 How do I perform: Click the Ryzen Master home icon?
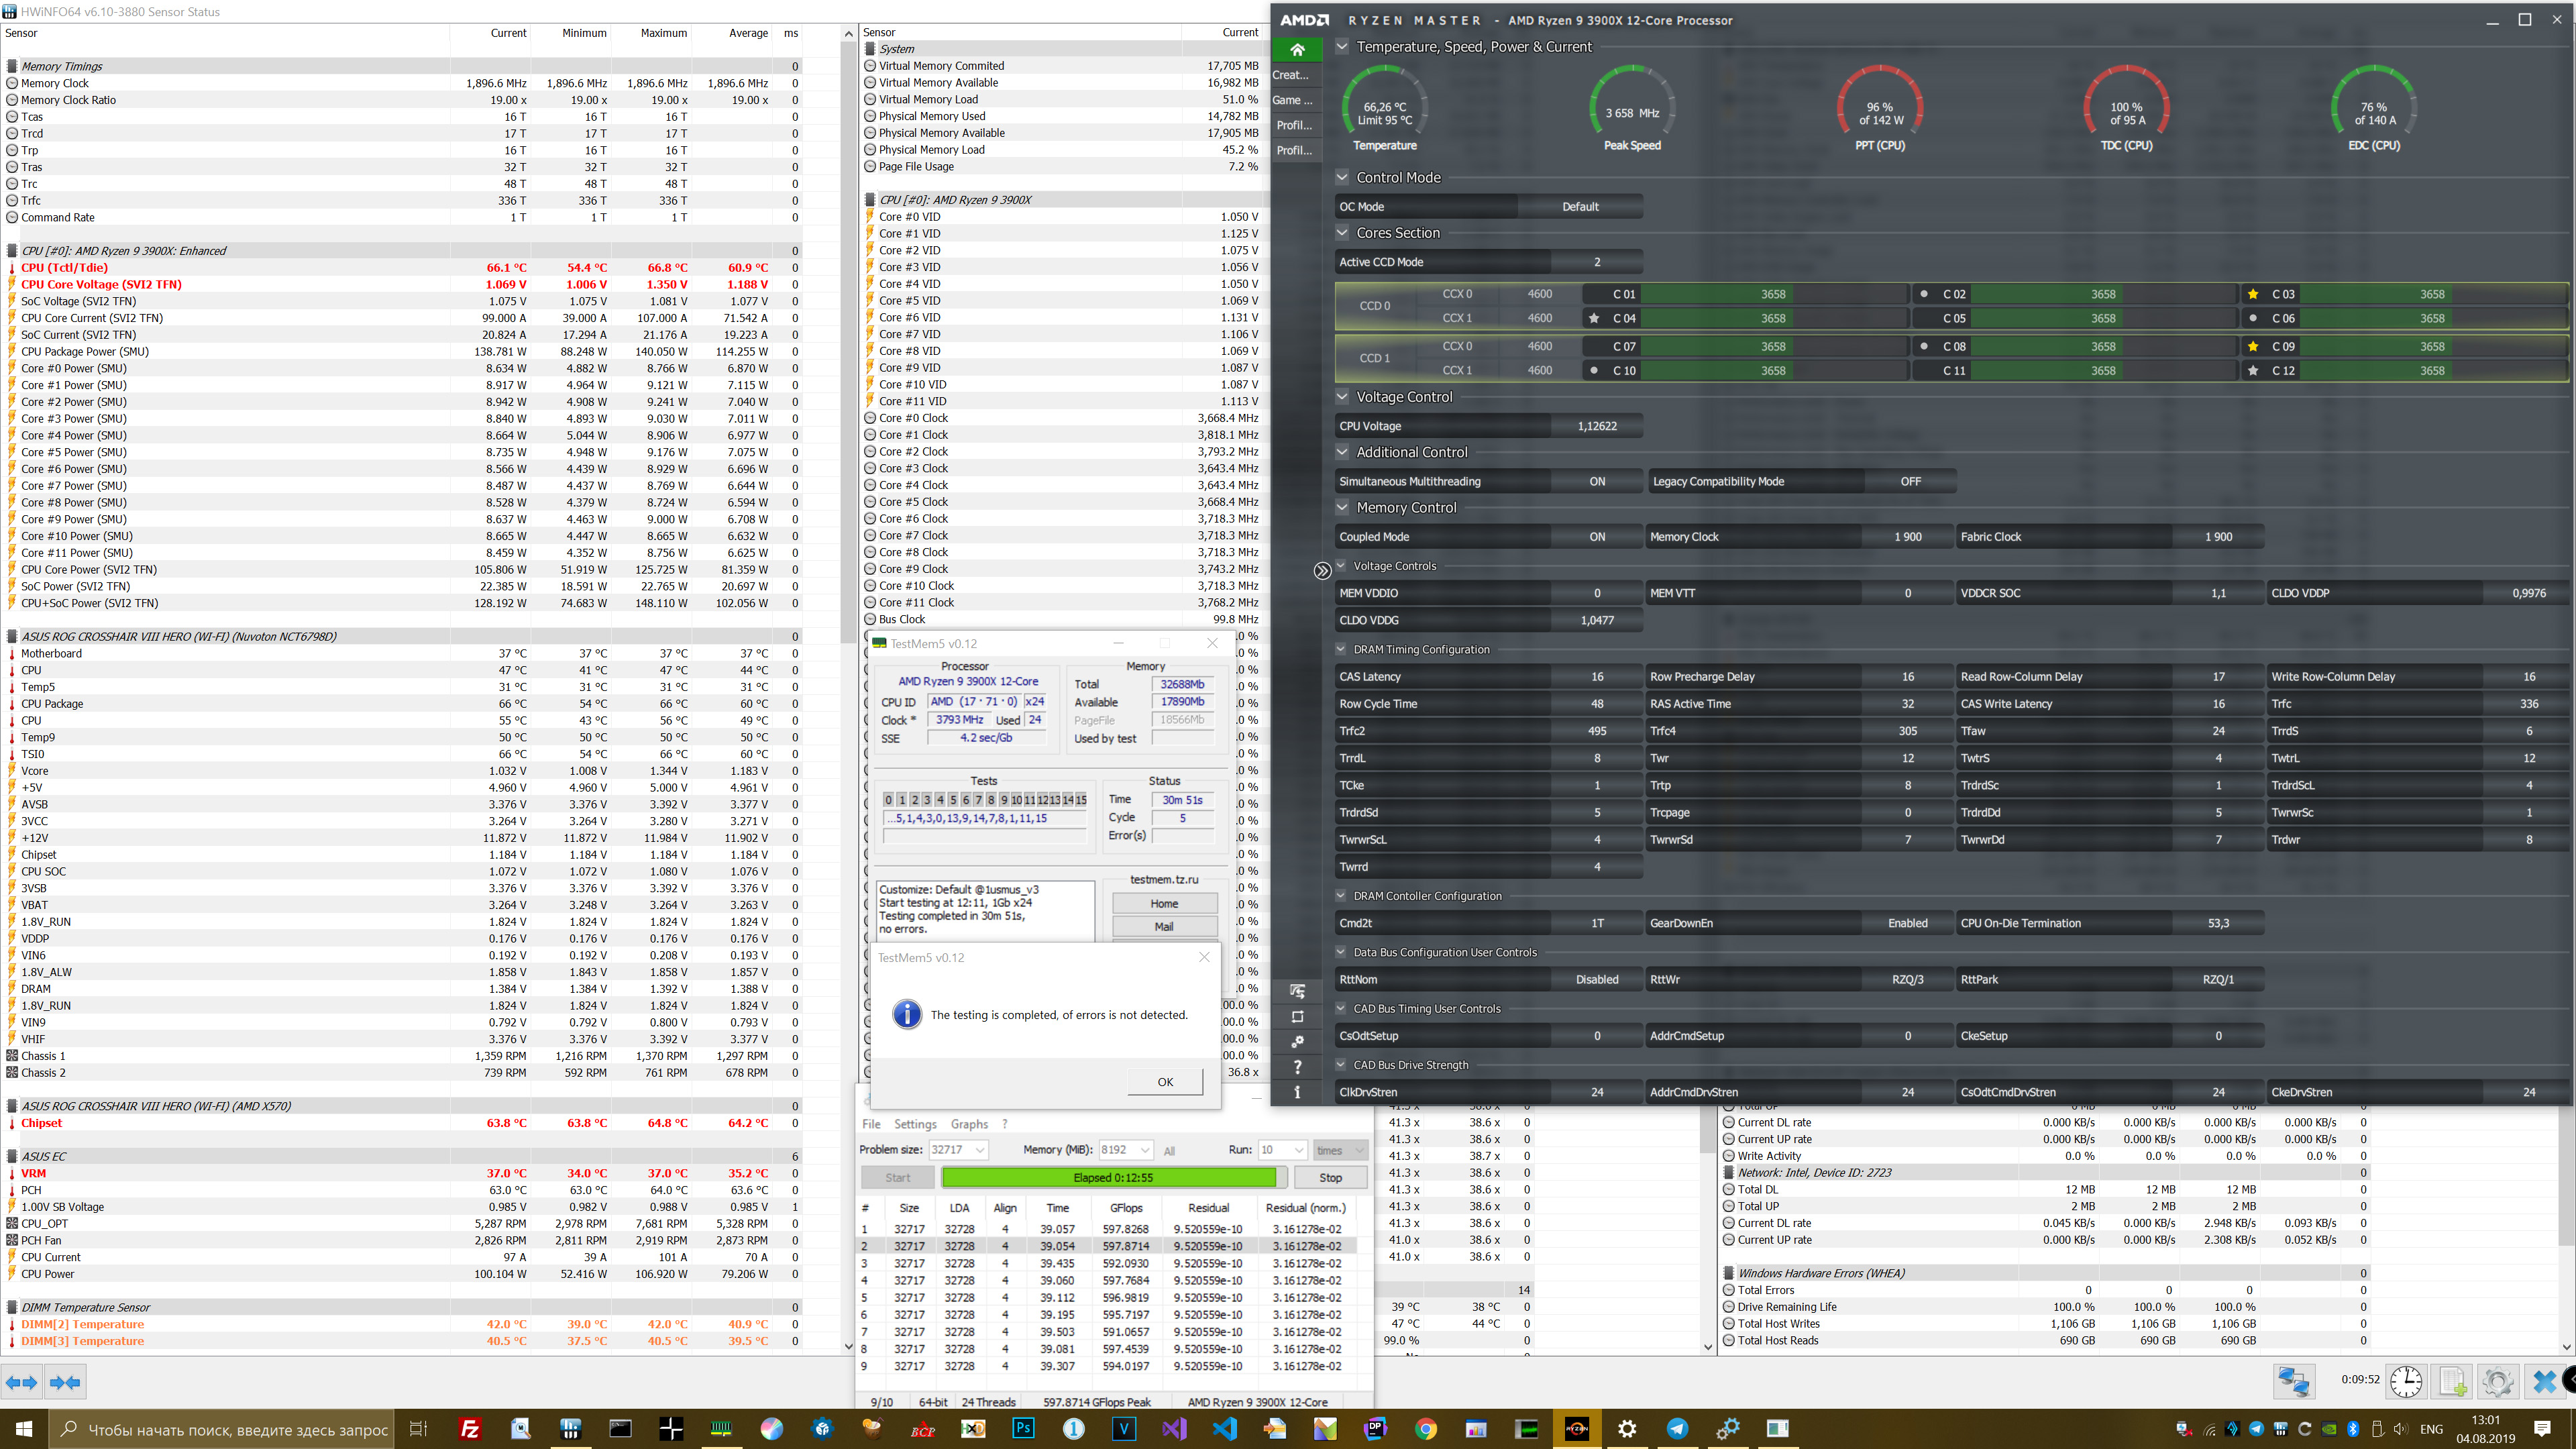[x=1297, y=49]
